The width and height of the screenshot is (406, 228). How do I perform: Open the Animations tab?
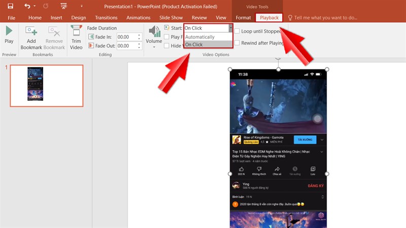click(x=138, y=18)
